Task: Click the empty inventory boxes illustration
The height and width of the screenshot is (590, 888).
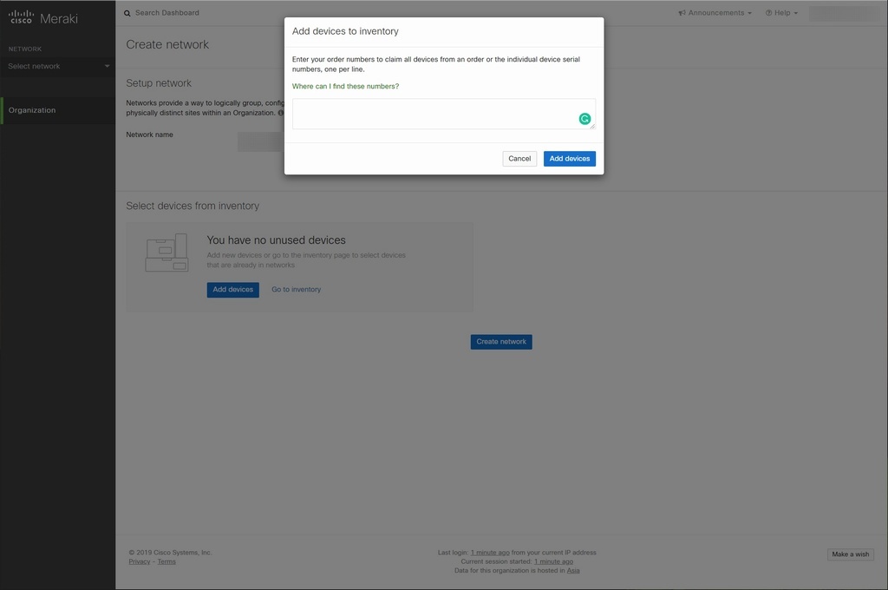Action: [x=167, y=252]
